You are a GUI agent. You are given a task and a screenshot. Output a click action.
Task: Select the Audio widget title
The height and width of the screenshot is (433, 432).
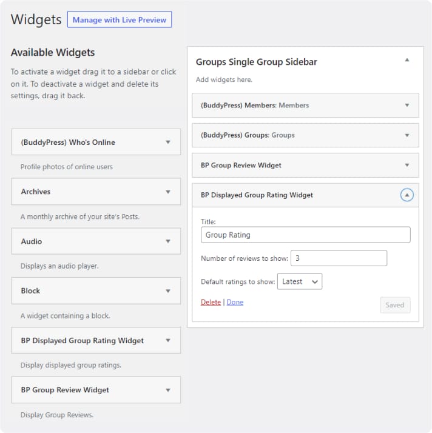[x=32, y=241]
